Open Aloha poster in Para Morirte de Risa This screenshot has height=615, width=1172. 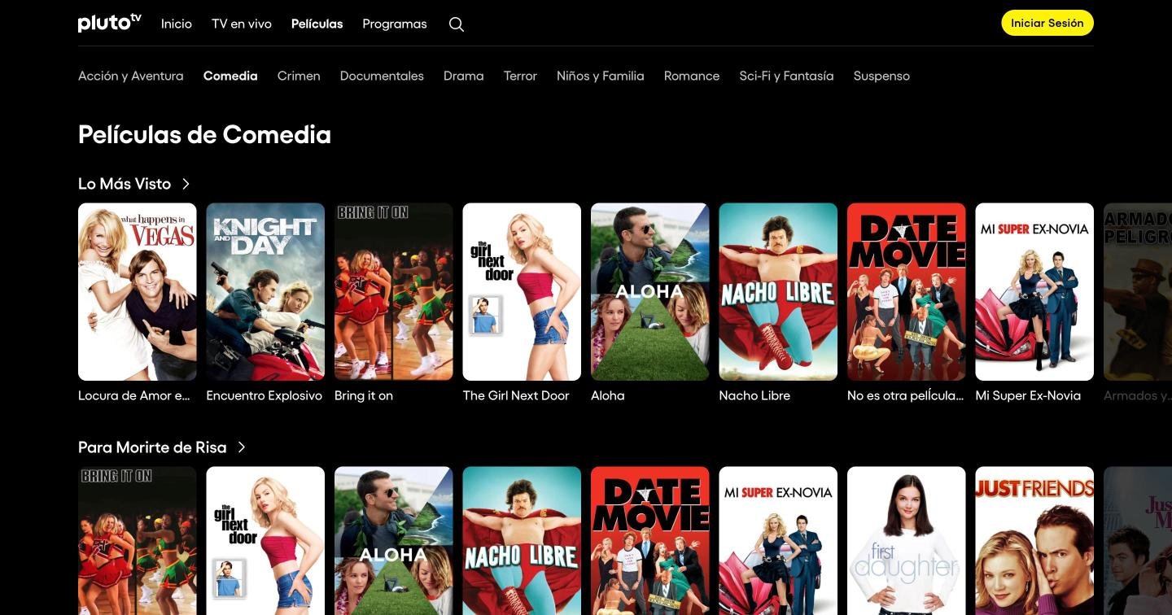(x=394, y=540)
